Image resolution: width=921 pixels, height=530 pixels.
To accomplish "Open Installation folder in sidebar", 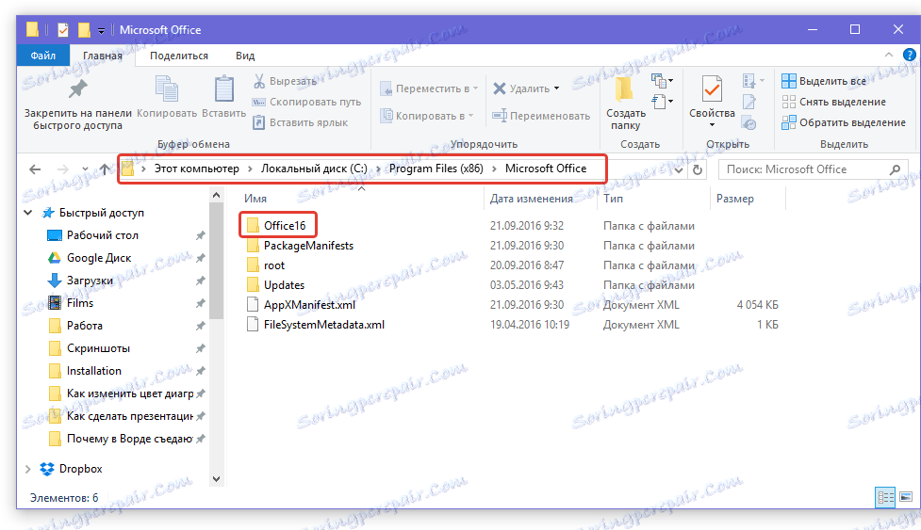I will (94, 371).
